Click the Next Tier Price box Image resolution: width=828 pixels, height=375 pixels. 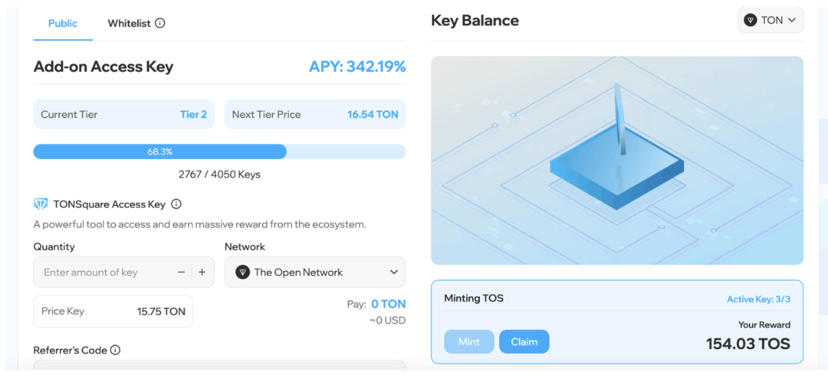pos(314,114)
